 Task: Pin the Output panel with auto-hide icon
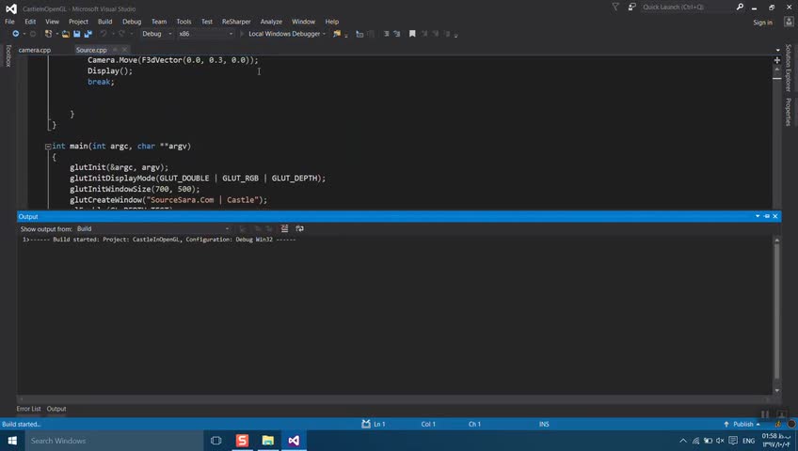[767, 216]
